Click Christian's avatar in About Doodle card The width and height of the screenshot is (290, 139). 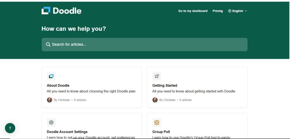(49, 100)
